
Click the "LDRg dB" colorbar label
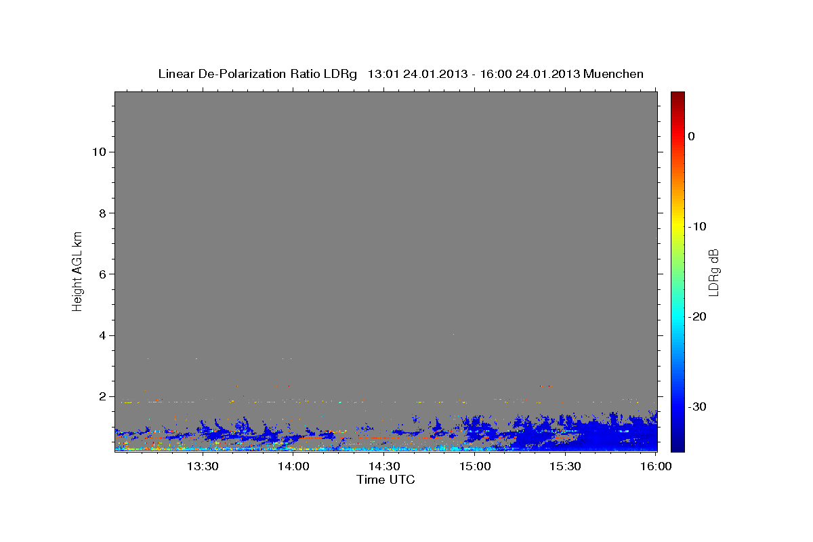[x=713, y=272]
